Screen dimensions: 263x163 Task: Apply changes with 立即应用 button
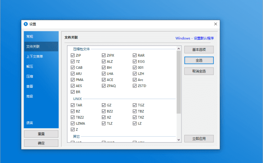click(199, 139)
